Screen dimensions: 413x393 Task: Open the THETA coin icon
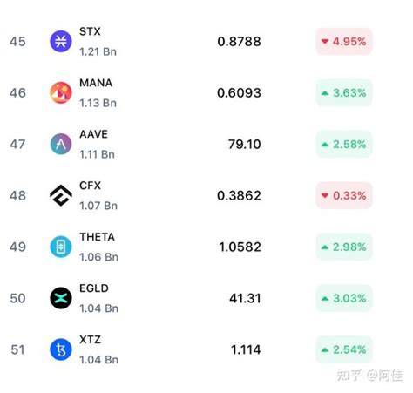point(61,247)
